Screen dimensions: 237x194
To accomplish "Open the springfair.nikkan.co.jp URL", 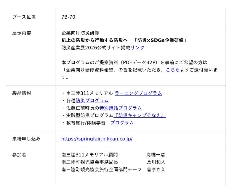I will pyautogui.click(x=97, y=139).
